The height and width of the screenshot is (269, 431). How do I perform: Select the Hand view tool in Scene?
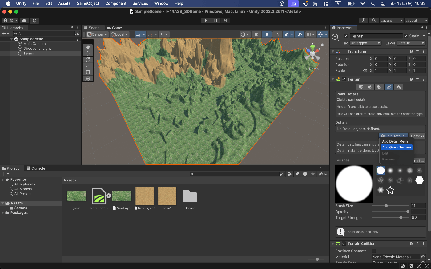(88, 47)
